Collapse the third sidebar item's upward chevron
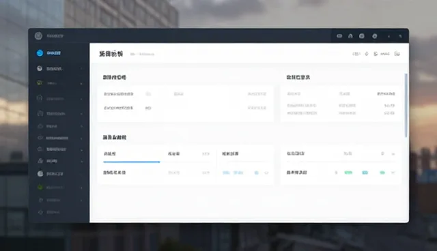437x251 pixels. pyautogui.click(x=81, y=83)
